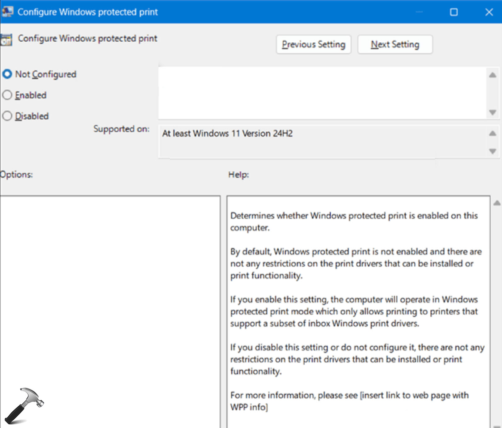Advance to the Next Setting
Viewport: 502px width, 428px height.
395,44
